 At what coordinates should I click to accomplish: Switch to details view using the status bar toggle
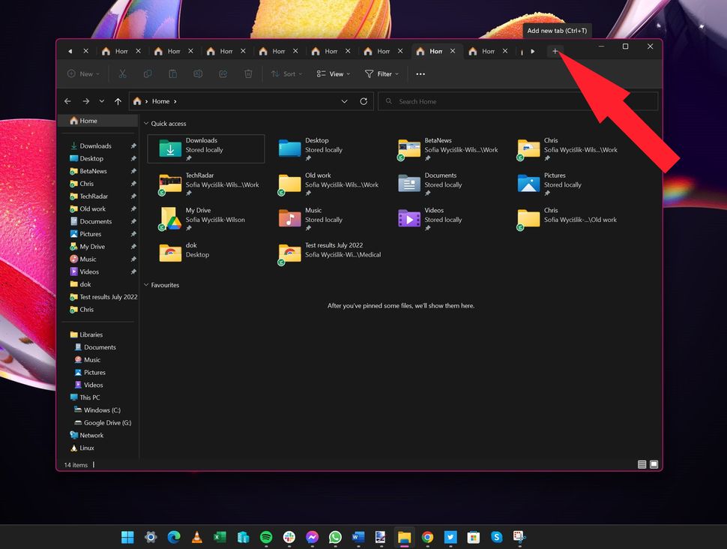(642, 464)
